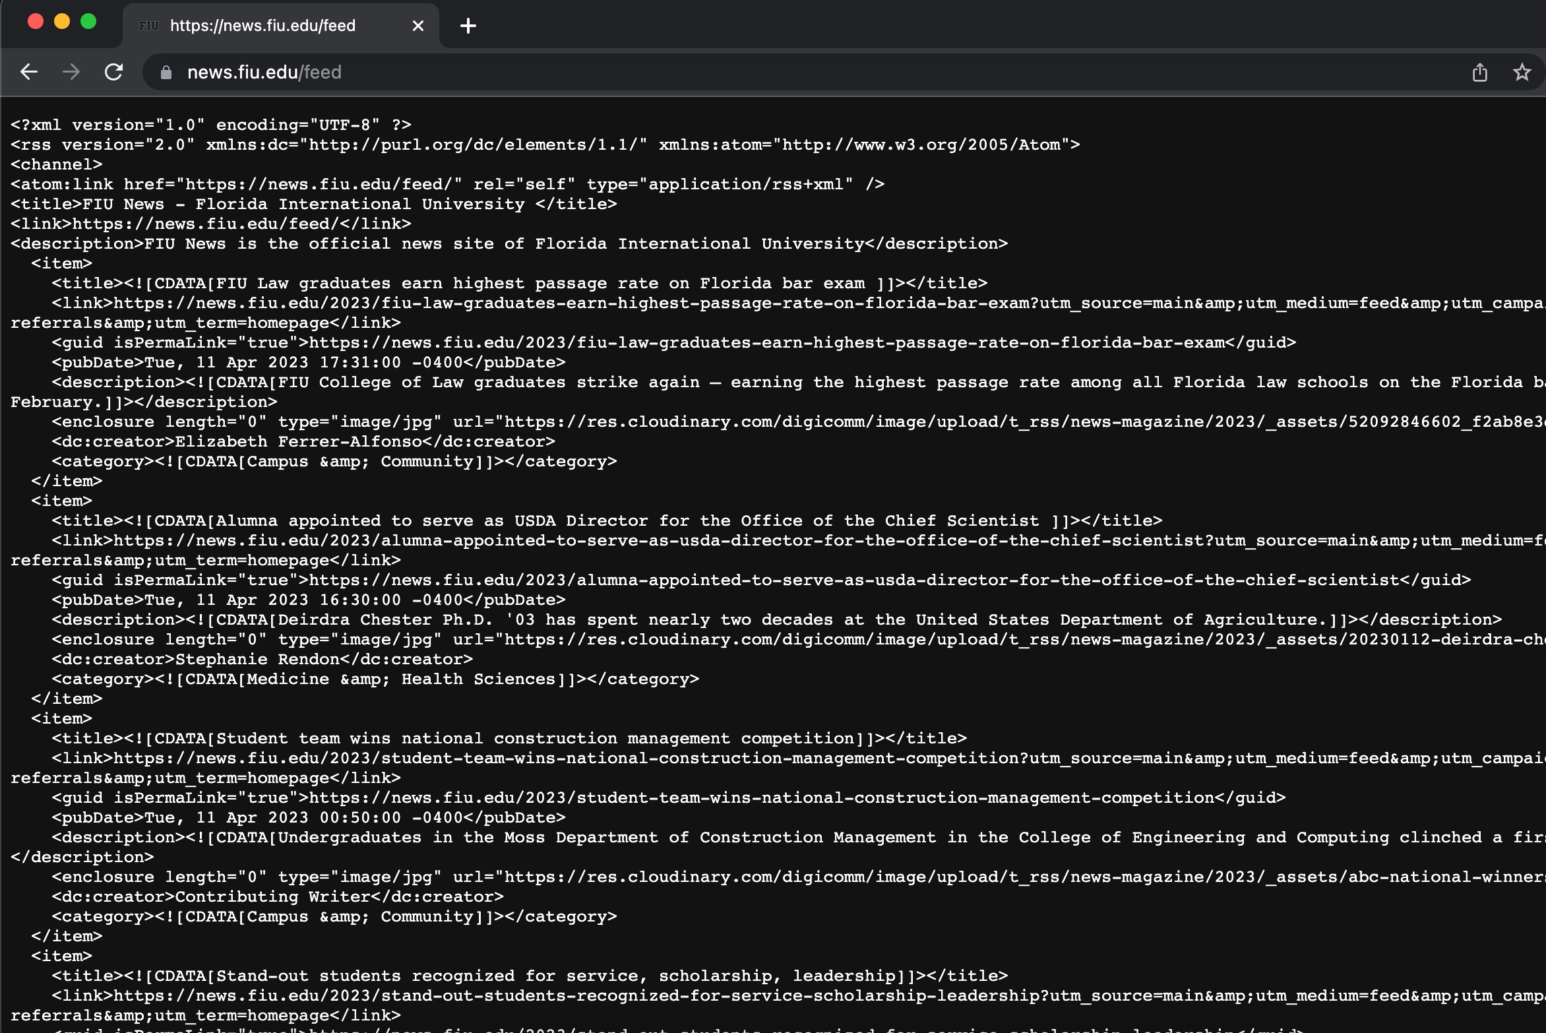Click the FIU Law graduates title line
Viewport: 1546px width, 1033px height.
tap(520, 283)
